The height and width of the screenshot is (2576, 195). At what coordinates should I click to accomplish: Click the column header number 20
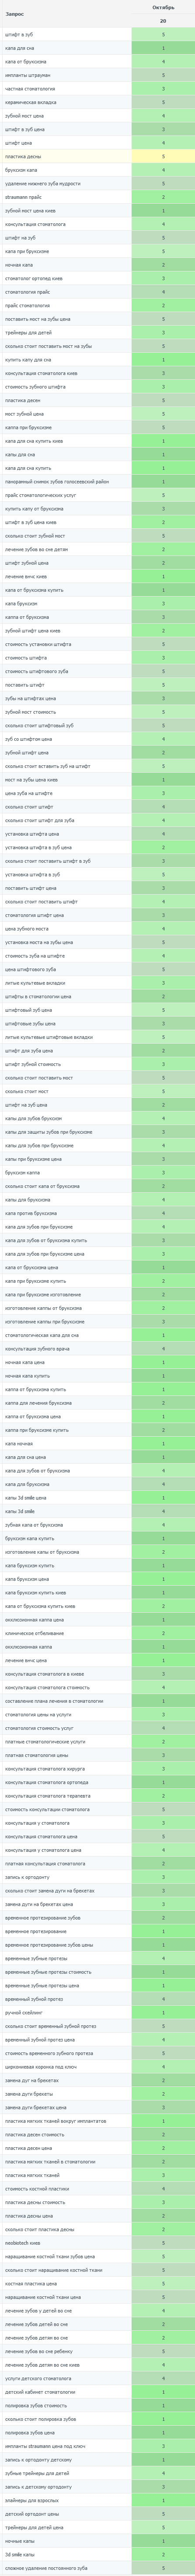pos(163,20)
